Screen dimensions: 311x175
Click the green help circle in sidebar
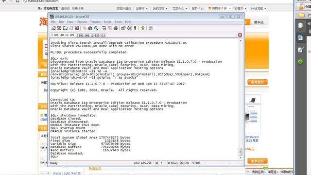300,62
